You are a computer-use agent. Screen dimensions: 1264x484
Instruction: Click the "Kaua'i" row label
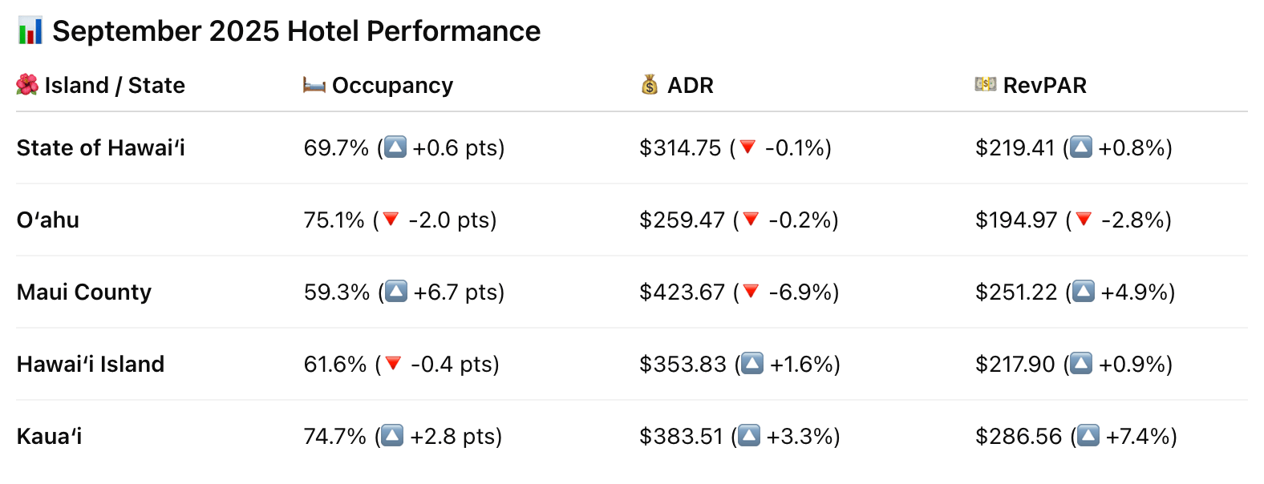[50, 436]
